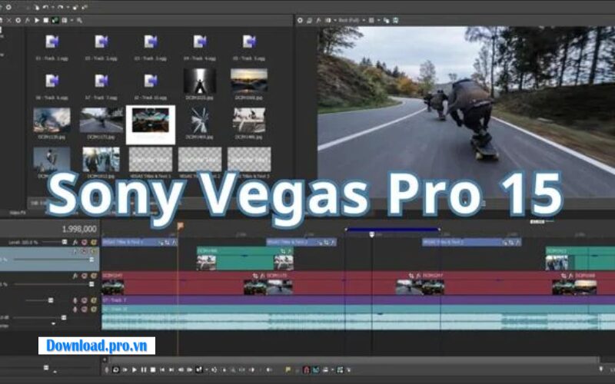The width and height of the screenshot is (615, 384).
Task: Remove selected media with the X icon
Action: tap(9, 21)
